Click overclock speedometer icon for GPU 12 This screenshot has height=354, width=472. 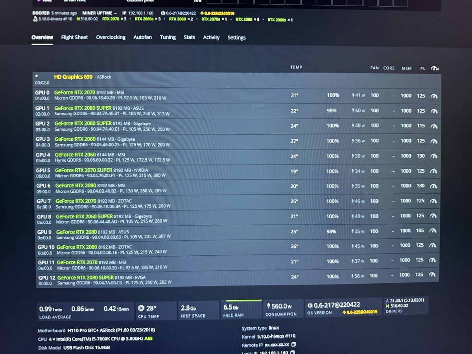(x=432, y=275)
